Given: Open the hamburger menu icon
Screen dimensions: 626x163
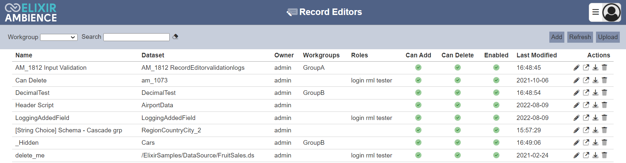Looking at the screenshot, I should pos(596,12).
